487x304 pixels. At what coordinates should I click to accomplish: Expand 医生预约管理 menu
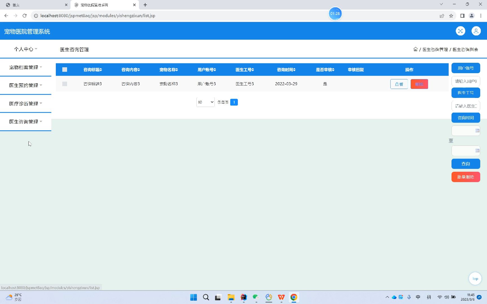pyautogui.click(x=26, y=85)
